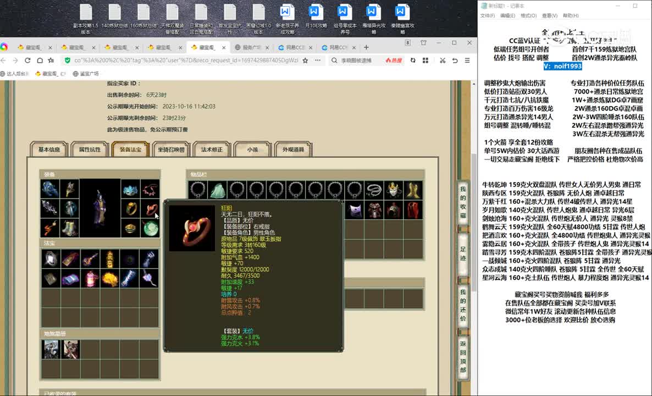Click Notepad line starting 星河云海 160+克土
Screen dimensions: 652x396
coord(566,277)
